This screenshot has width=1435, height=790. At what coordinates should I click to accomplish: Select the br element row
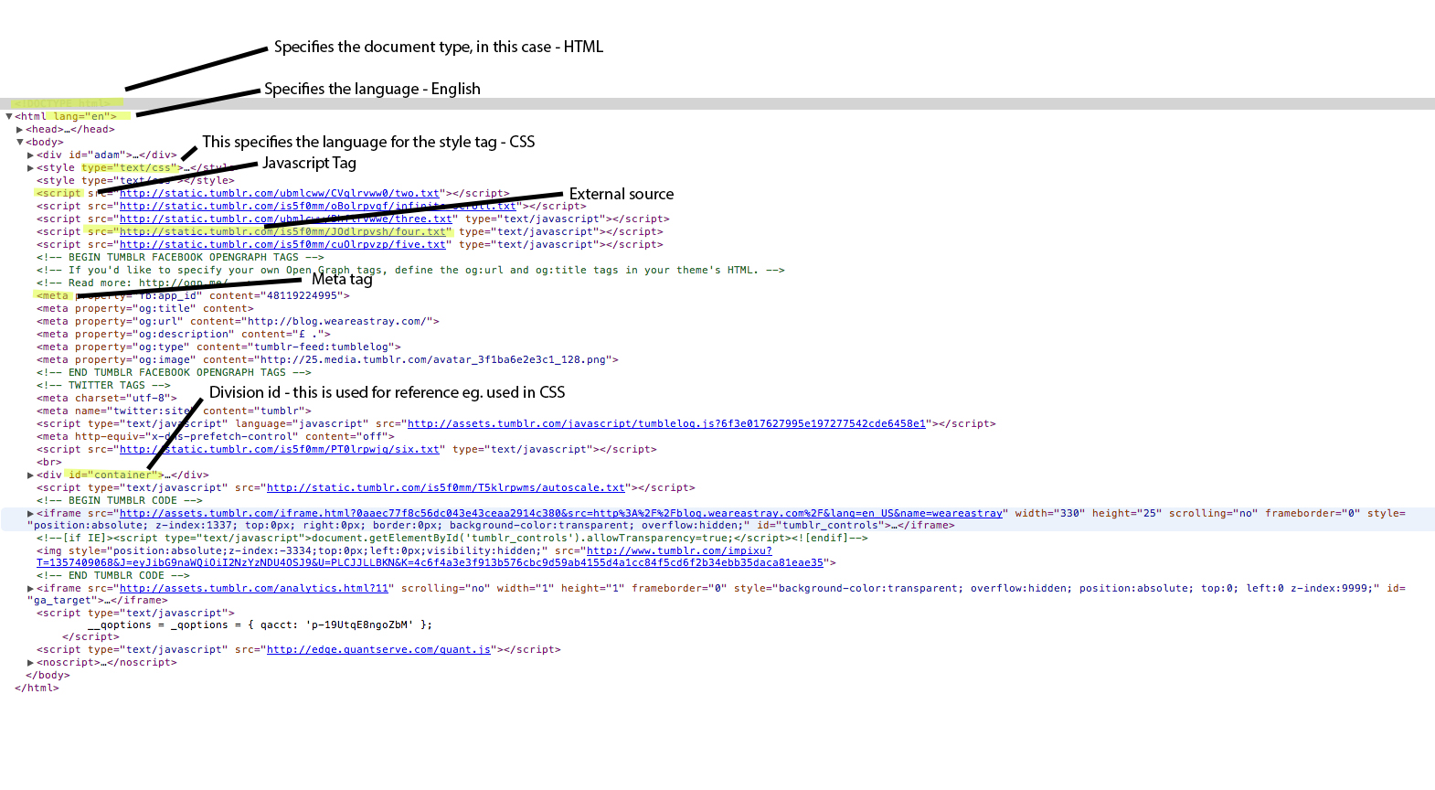coord(49,462)
